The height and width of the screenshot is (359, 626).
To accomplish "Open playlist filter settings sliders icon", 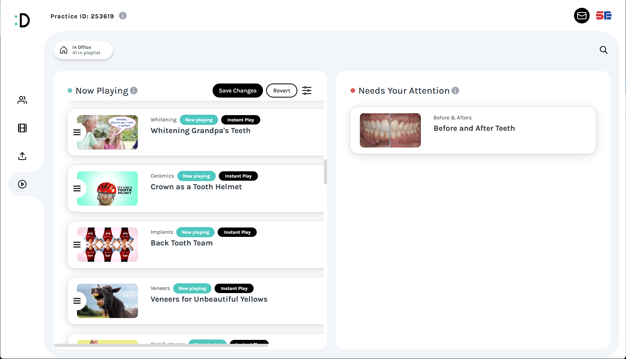I will pyautogui.click(x=307, y=91).
